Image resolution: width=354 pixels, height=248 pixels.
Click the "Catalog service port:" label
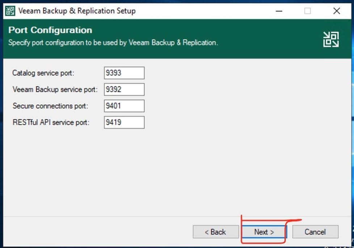click(x=43, y=73)
